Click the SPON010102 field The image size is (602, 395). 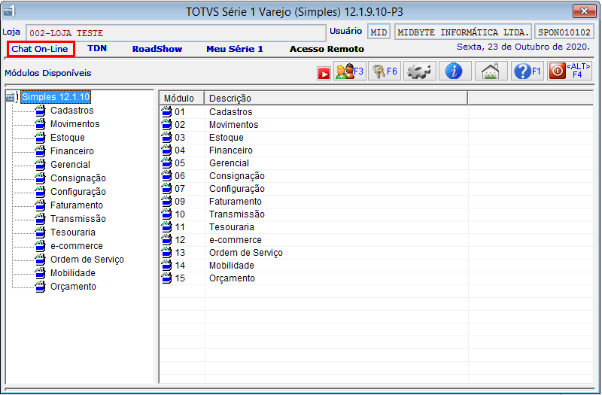click(x=564, y=32)
